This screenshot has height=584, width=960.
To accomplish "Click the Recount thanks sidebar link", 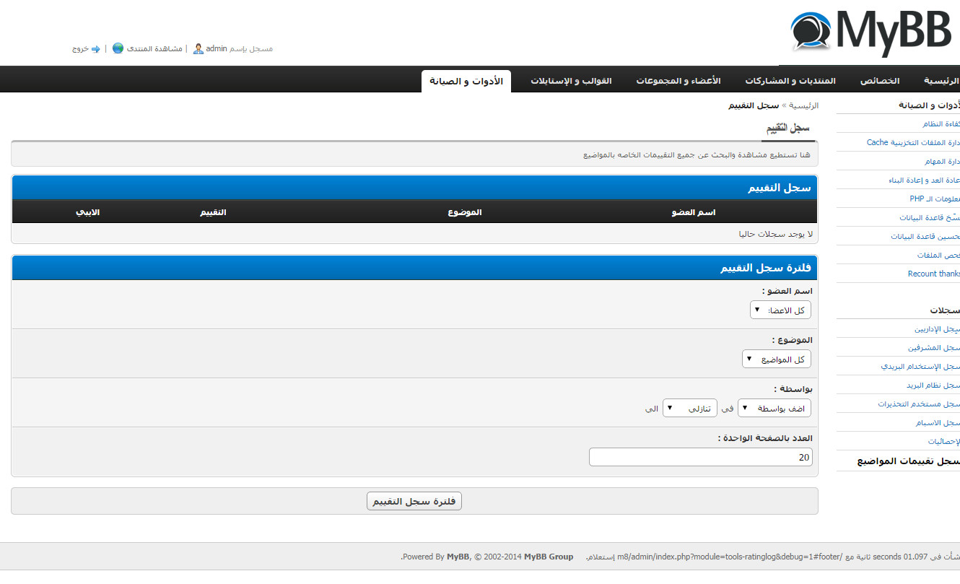I will click(x=933, y=274).
